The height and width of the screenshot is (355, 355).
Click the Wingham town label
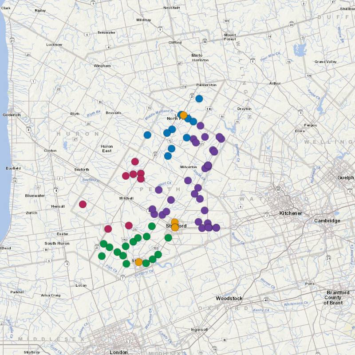tap(103, 66)
